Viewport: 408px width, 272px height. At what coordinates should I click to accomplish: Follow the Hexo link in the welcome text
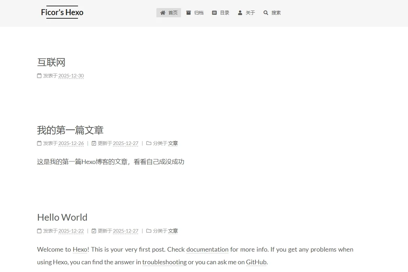tap(80, 249)
